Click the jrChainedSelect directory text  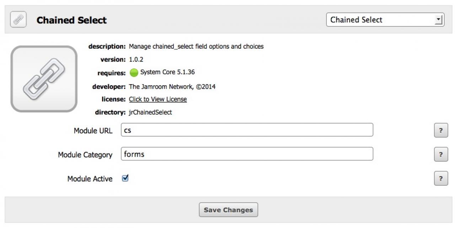(x=150, y=112)
